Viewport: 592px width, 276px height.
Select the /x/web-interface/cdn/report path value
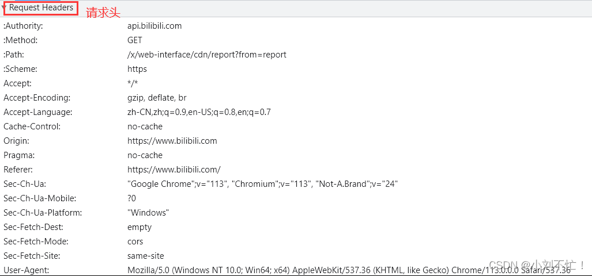(207, 55)
